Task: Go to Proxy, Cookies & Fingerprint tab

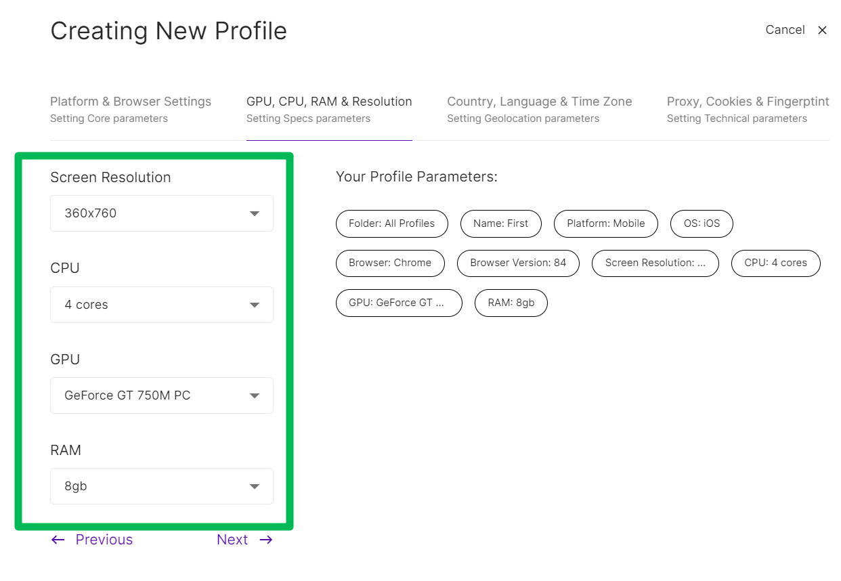Action: (748, 109)
